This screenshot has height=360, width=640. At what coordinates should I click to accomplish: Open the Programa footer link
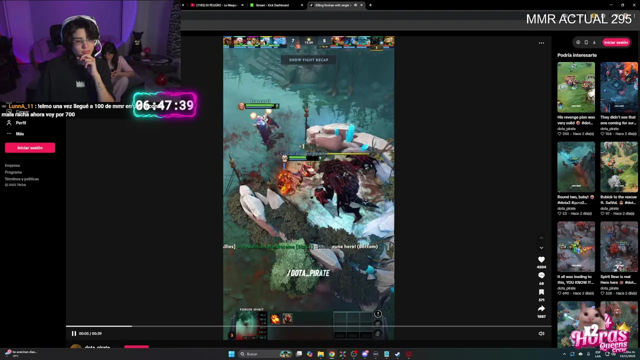coord(13,172)
